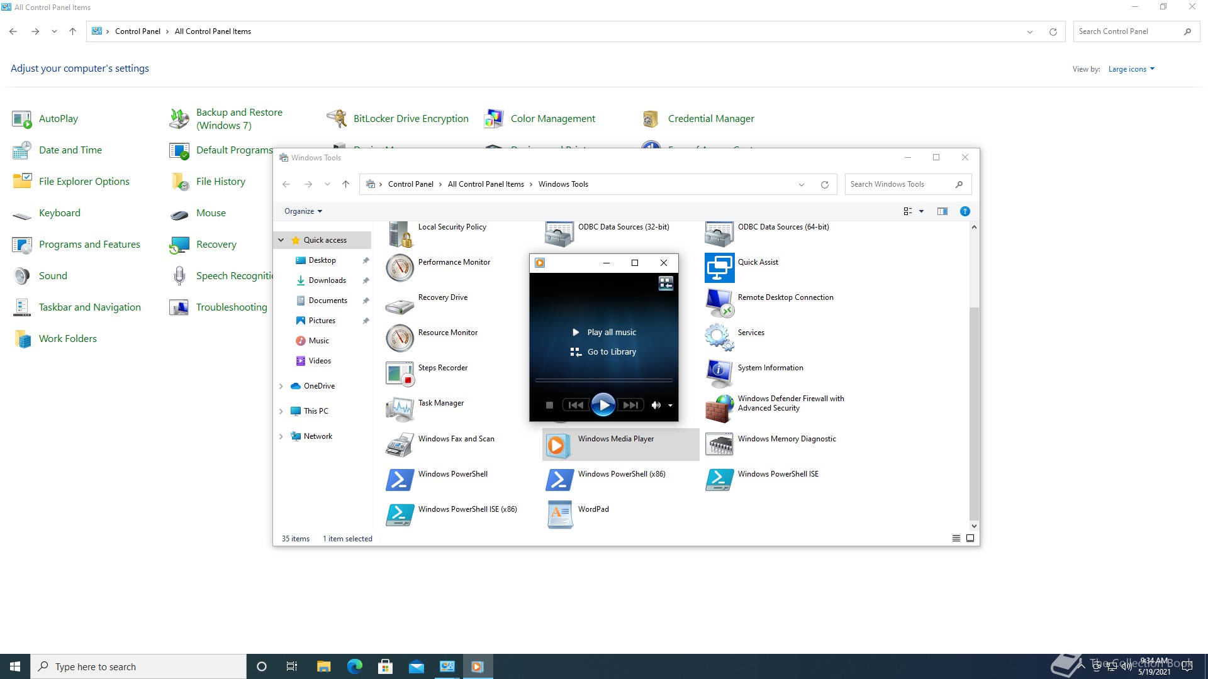Open address history dropdown in Windows Tools
Viewport: 1208px width, 679px height.
(x=802, y=184)
